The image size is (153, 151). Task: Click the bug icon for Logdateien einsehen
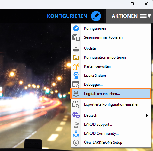point(76,94)
